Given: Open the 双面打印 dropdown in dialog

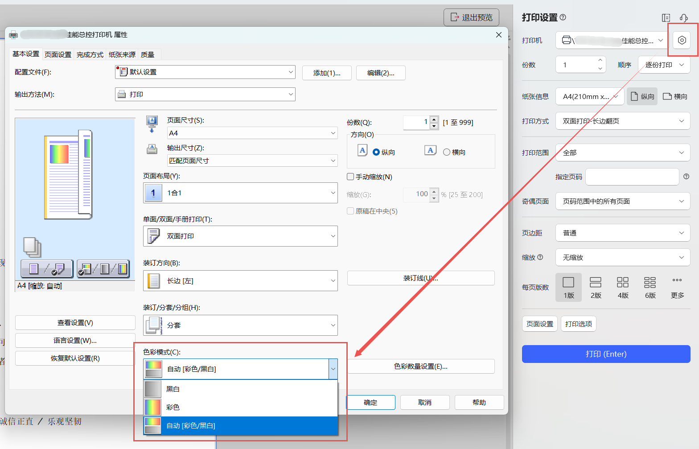Looking at the screenshot, I should click(240, 236).
